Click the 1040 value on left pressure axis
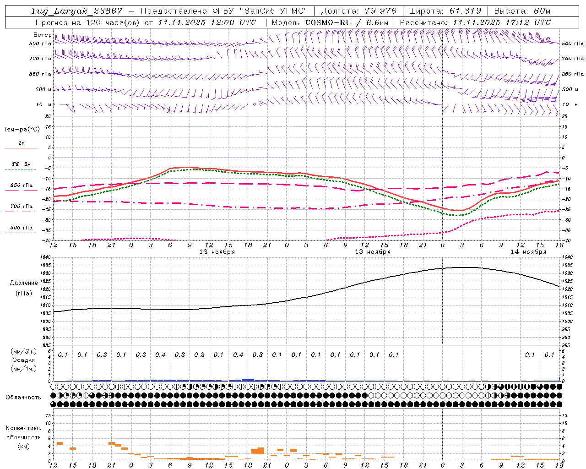586x469 pixels. [x=46, y=257]
